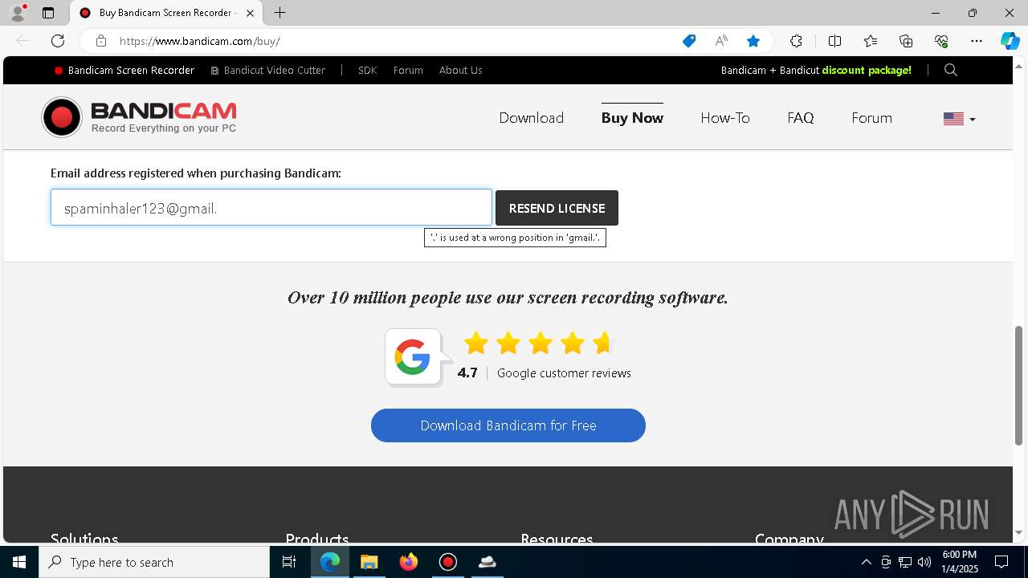This screenshot has width=1028, height=578.
Task: Click the Edge profile avatar icon
Action: click(x=18, y=13)
